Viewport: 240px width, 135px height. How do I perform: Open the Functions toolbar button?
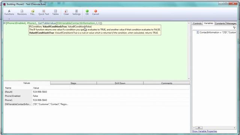point(9,12)
